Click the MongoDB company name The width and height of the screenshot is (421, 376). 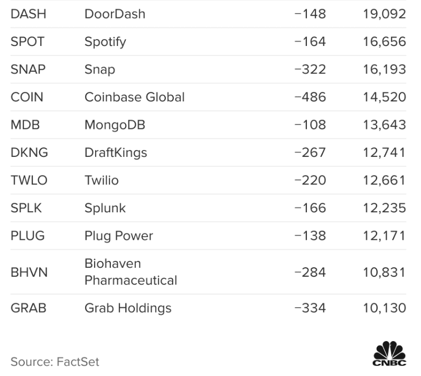pyautogui.click(x=115, y=125)
